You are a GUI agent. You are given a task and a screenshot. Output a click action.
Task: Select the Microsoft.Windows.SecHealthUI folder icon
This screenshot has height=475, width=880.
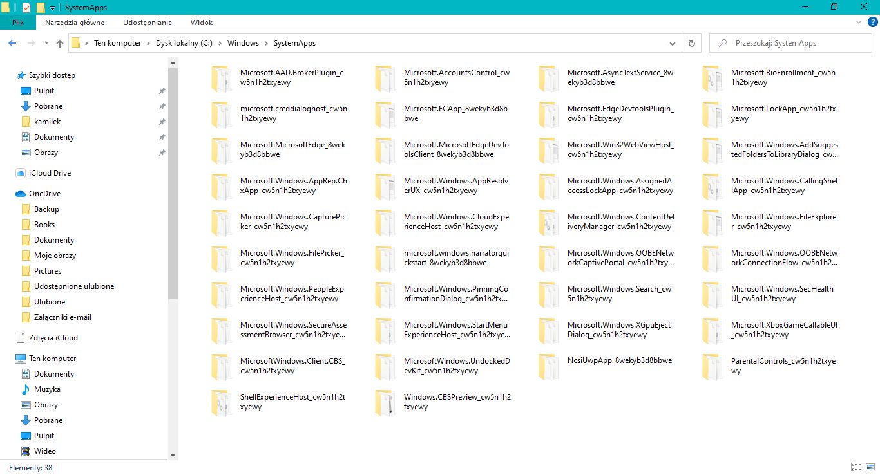click(713, 294)
